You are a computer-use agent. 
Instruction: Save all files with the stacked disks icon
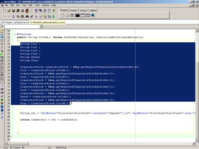(18, 11)
